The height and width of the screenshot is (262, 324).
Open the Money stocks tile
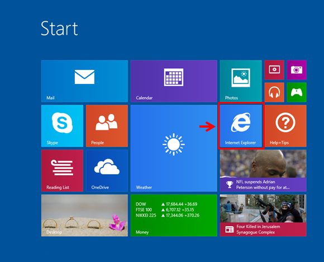click(174, 215)
